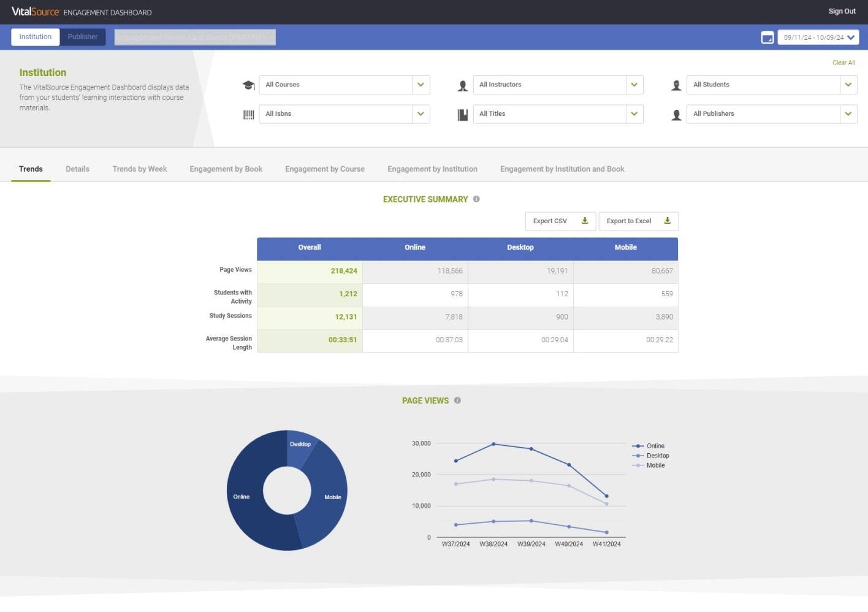Select the Trends tab

click(31, 169)
